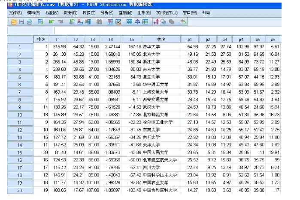This screenshot has height=200, width=300.
Task: Click the T3 value 107.00
Action: (x=93, y=190)
